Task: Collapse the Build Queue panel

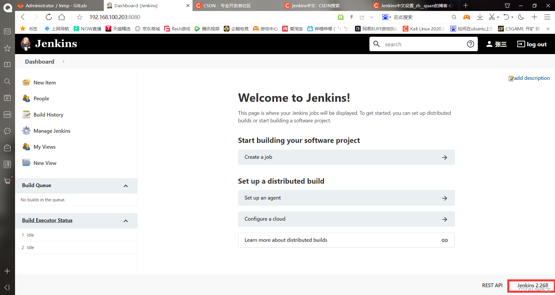Action: coord(126,186)
